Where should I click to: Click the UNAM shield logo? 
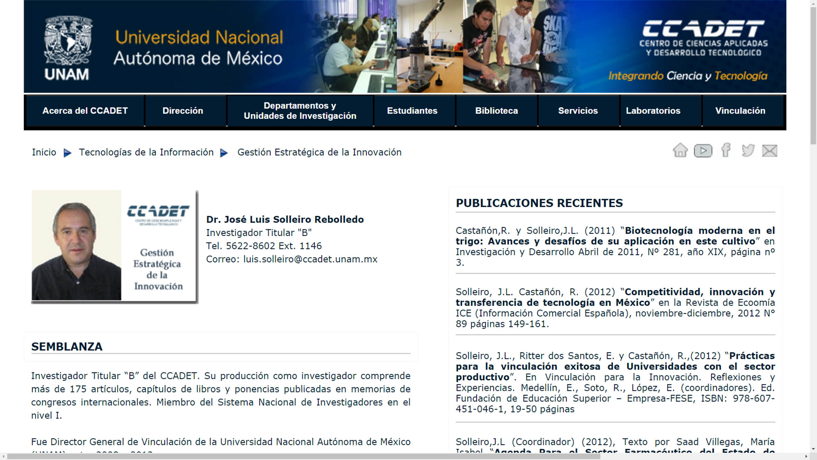[x=68, y=48]
